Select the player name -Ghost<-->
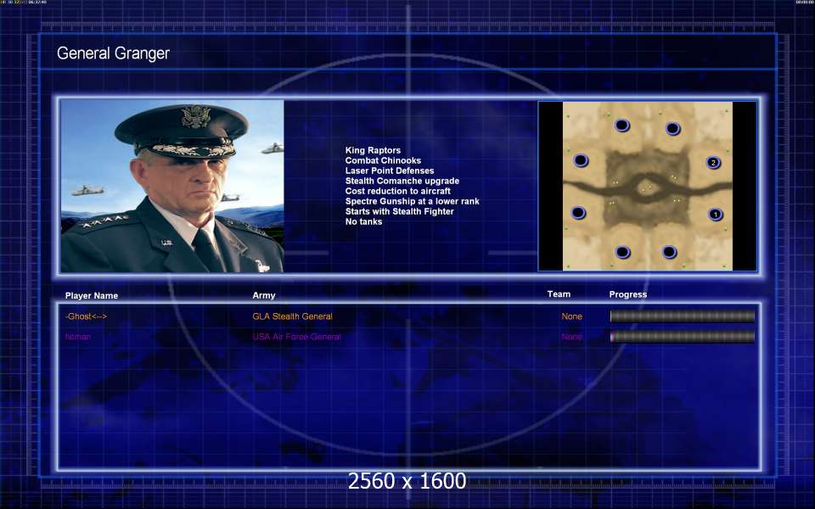Viewport: 815px width, 509px height. point(86,316)
